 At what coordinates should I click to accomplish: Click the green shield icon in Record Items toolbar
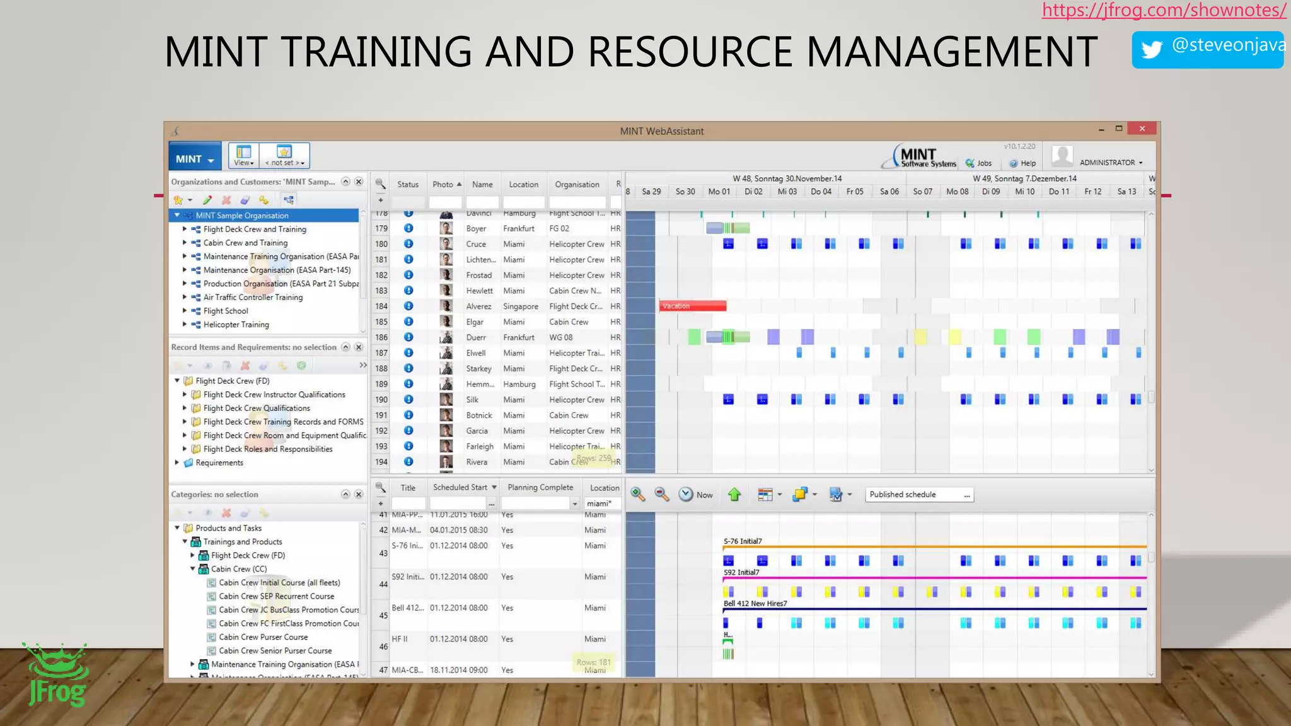pos(301,366)
